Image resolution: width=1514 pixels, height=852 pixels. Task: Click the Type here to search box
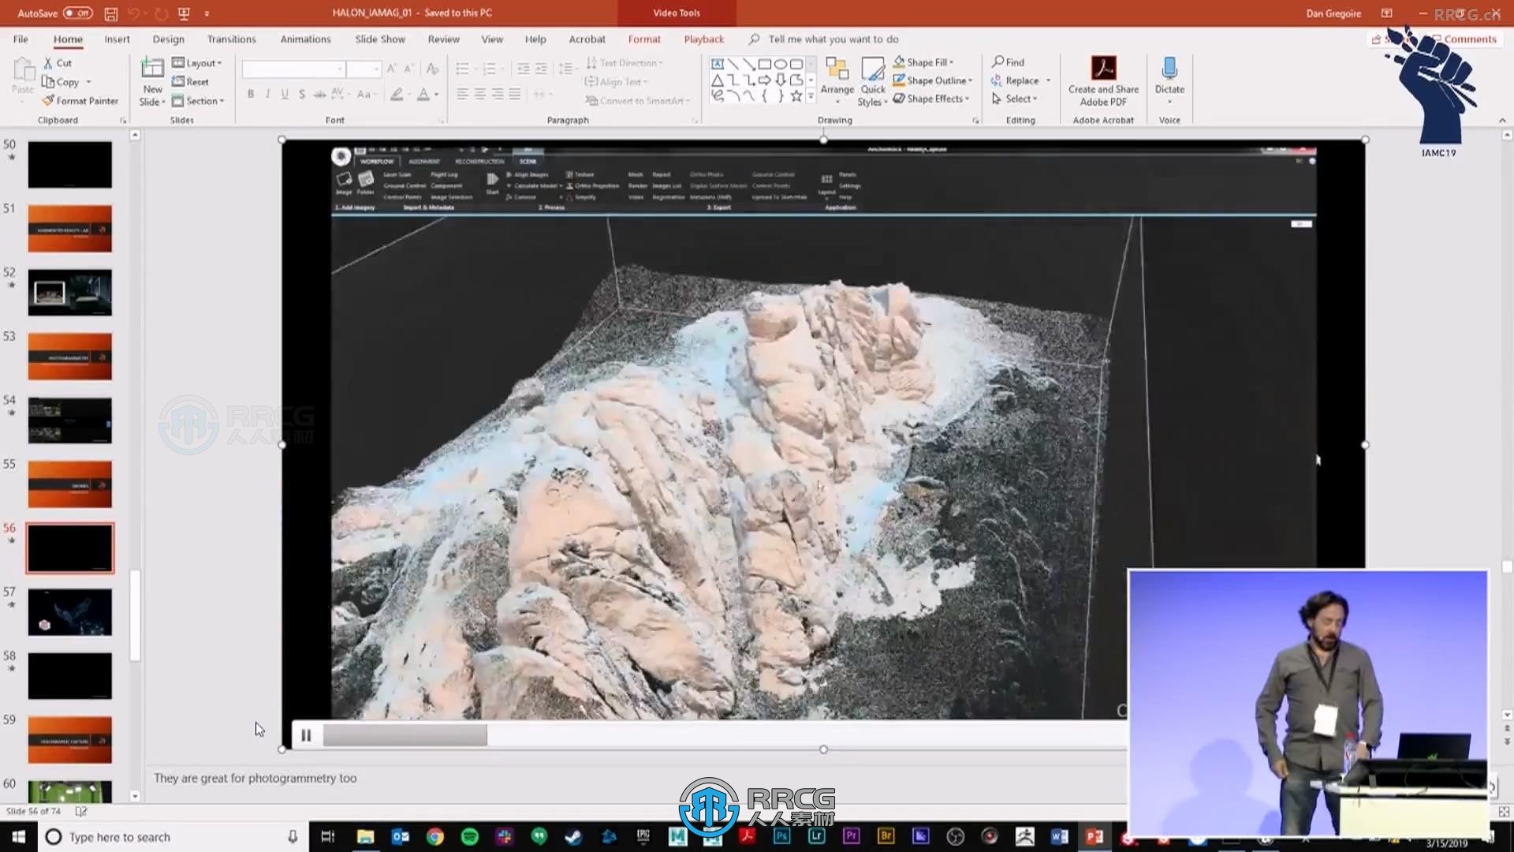tap(173, 837)
